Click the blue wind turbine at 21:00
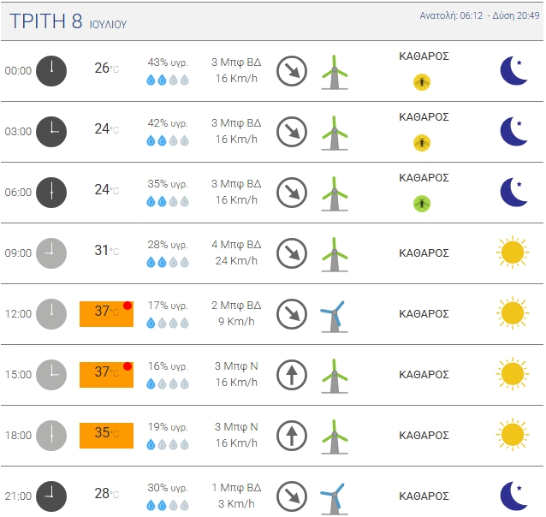 click(x=334, y=498)
